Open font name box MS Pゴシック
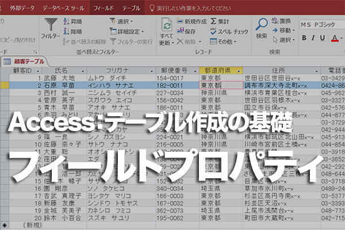The width and height of the screenshot is (345, 230). point(321,24)
